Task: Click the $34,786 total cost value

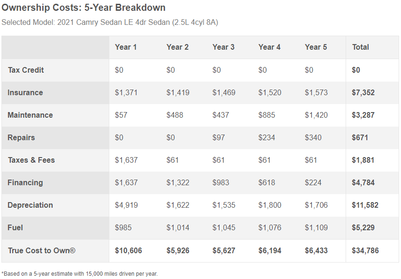Action: (365, 250)
